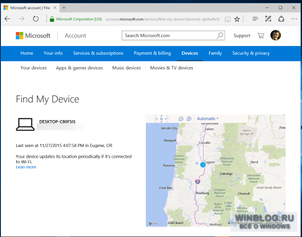This screenshot has height=237, width=302.
Task: Click the blue device location dot
Action: click(x=203, y=165)
